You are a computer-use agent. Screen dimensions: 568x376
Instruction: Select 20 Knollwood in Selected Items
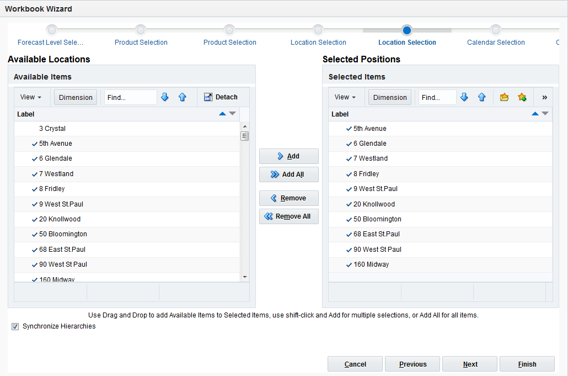pos(441,204)
